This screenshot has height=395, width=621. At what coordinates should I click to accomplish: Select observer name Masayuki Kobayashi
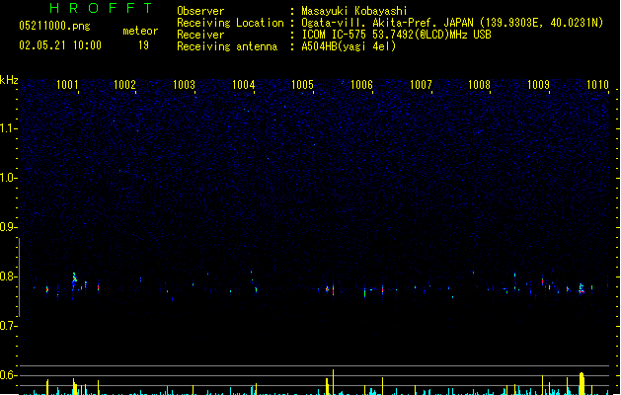tap(354, 11)
